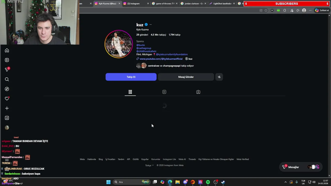Screen dimensions: 331x186
Task: Switch to the Reels tab on profile
Action: click(x=164, y=92)
